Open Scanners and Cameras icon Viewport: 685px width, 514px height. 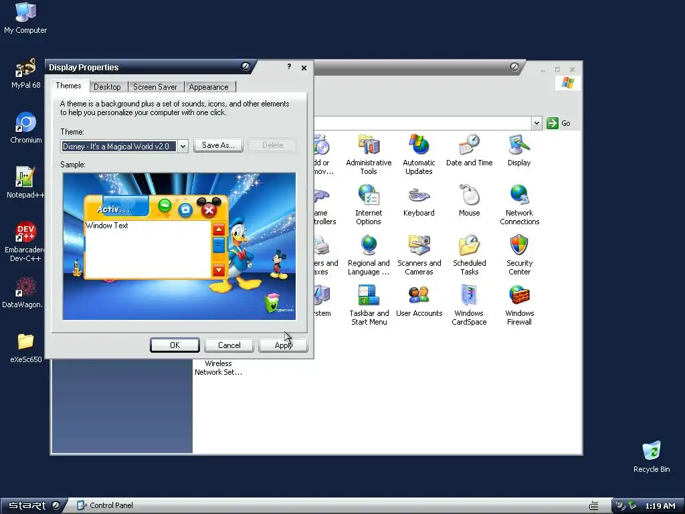(419, 255)
